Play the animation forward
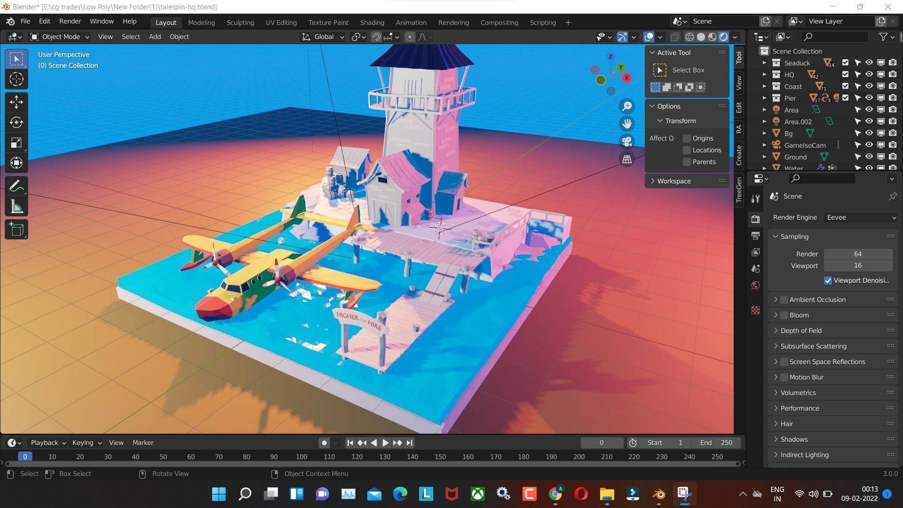 385,443
